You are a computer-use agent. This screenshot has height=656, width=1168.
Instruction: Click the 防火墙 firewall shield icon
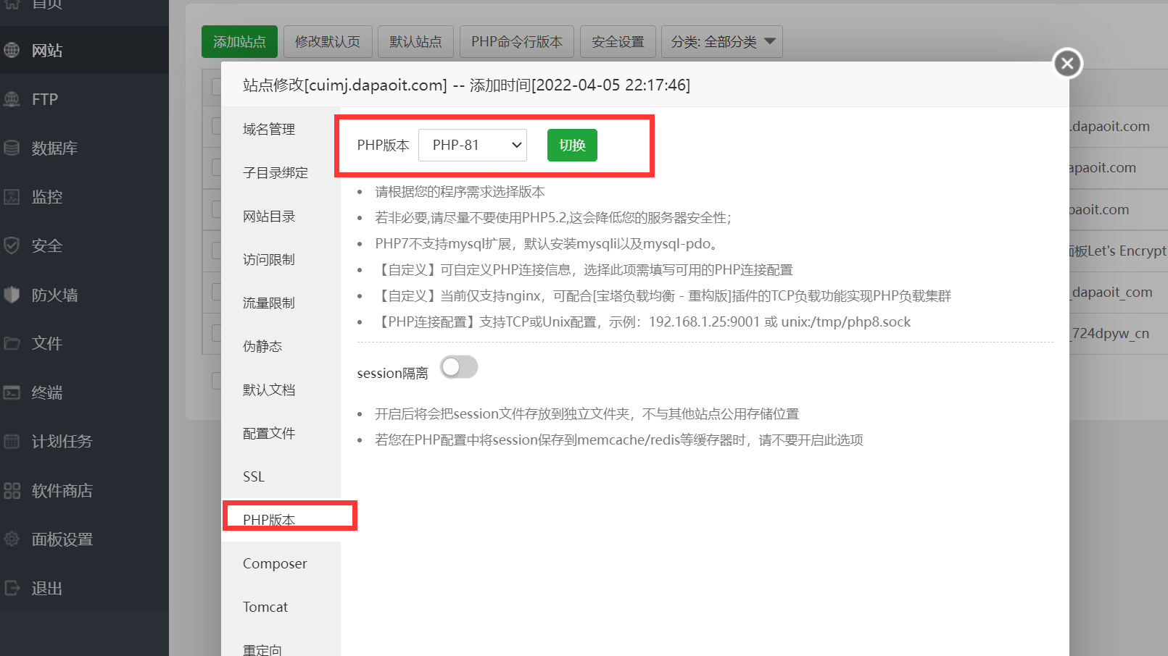click(x=12, y=295)
